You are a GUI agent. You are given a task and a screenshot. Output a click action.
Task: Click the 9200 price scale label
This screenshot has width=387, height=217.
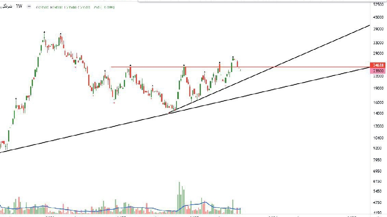[378, 148]
